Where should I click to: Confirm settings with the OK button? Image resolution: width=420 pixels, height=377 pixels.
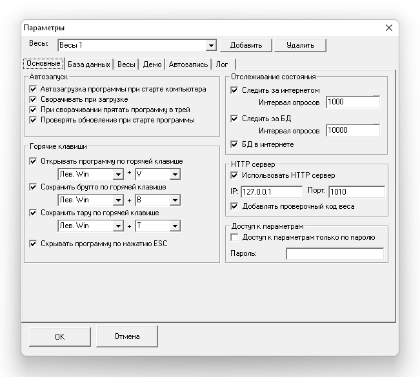59,336
